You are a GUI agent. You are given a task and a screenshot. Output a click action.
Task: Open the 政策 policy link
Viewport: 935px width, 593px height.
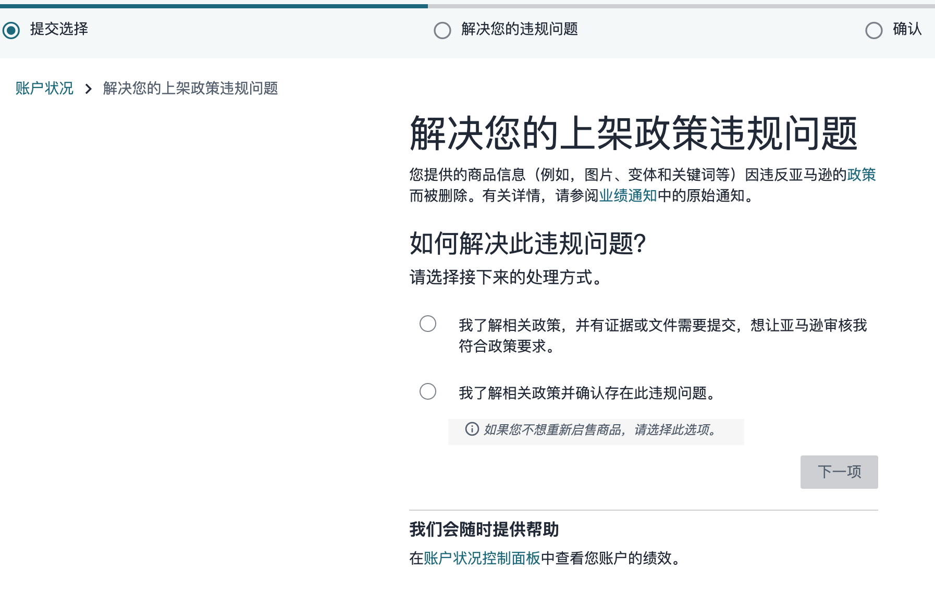[862, 175]
